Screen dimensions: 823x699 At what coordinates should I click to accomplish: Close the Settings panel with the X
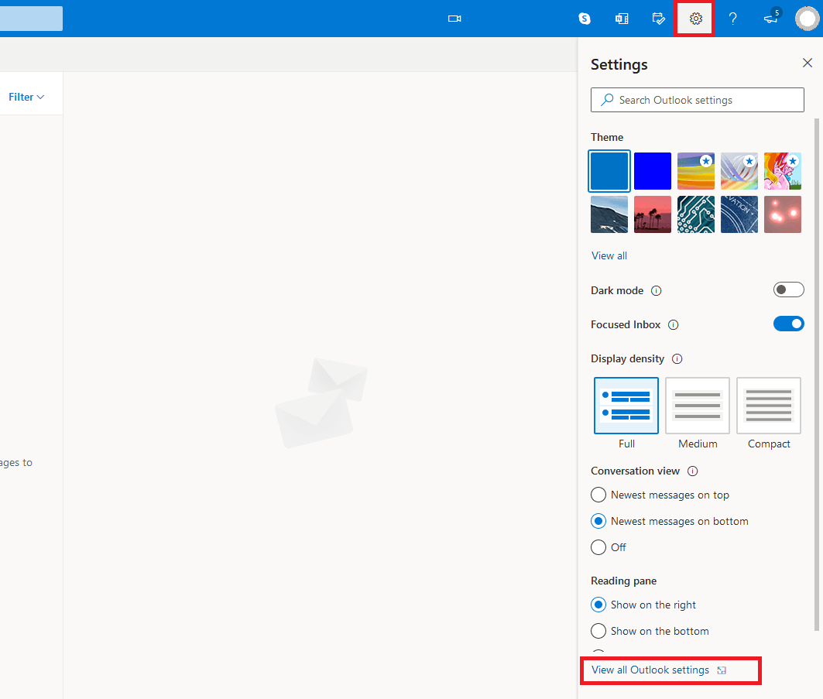coord(807,63)
